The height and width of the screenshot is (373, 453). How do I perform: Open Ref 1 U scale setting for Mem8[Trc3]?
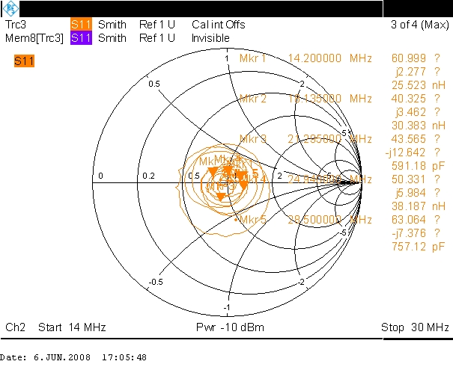click(157, 37)
